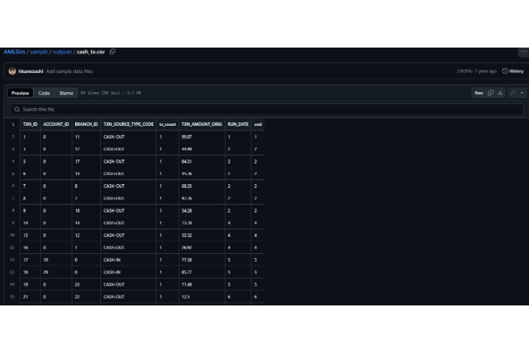Download the raw cash_tx.csv file
Image resolution: width=529 pixels, height=353 pixels.
pyautogui.click(x=501, y=93)
